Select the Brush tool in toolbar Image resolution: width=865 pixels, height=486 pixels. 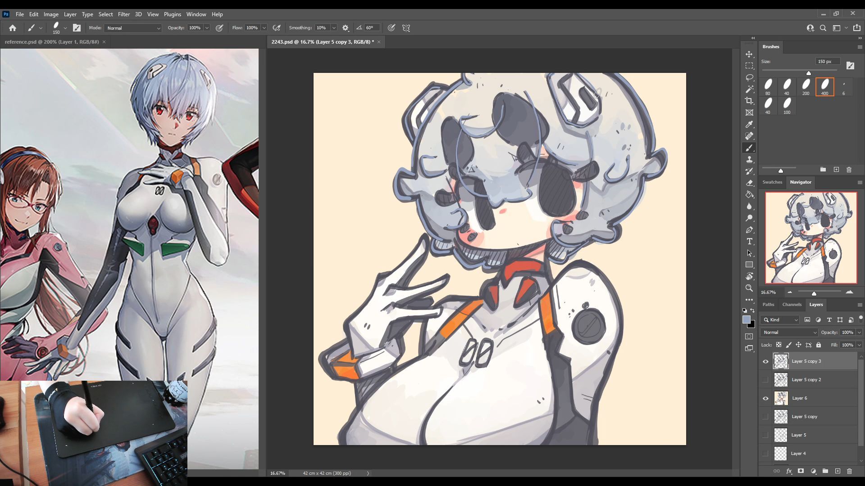(749, 148)
